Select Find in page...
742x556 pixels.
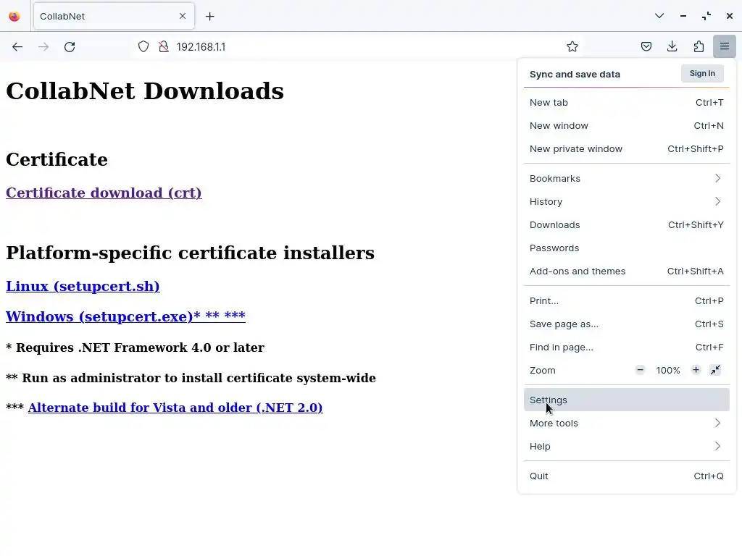pyautogui.click(x=627, y=347)
